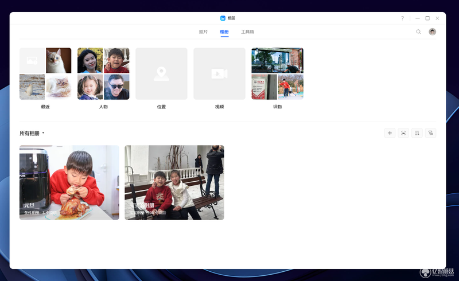This screenshot has width=459, height=281.
Task: Add a new album with plus button
Action: coord(390,133)
